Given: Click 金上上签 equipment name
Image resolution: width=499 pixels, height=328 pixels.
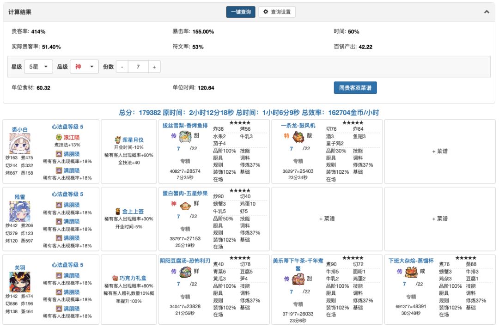Looking at the screenshot, I should click(x=133, y=211).
